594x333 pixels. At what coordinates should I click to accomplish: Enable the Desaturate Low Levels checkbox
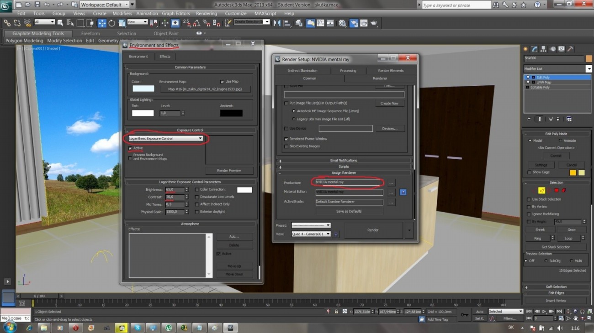197,197
